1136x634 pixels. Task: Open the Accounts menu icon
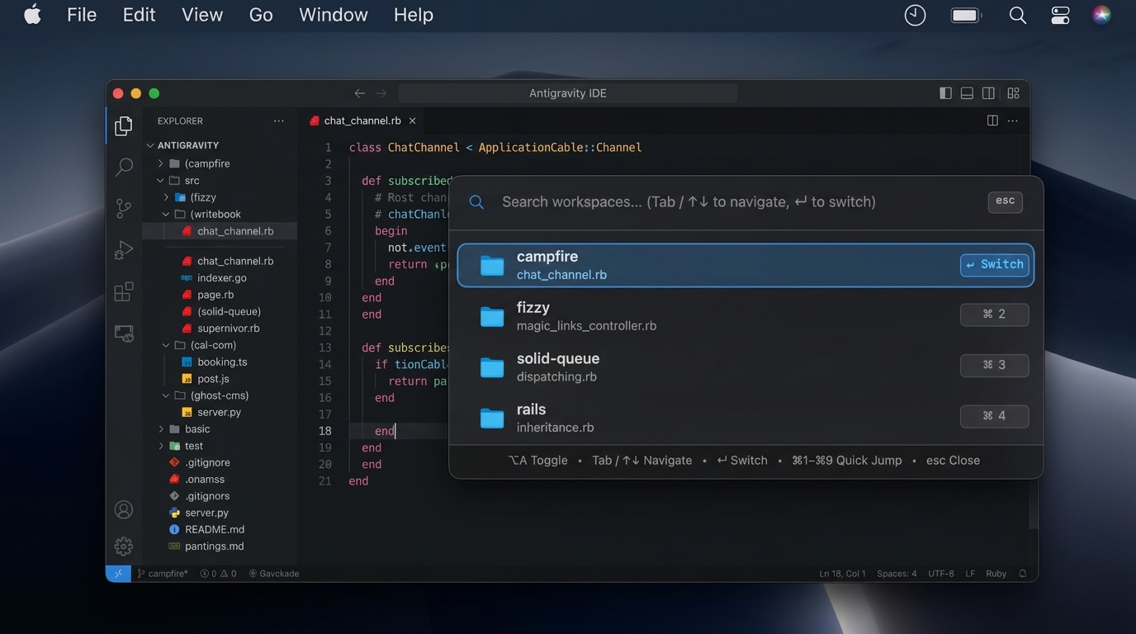tap(124, 510)
